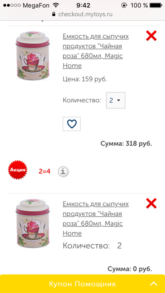Tap the lock icon in the address bar
The height and width of the screenshot is (293, 165).
pyautogui.click(x=54, y=14)
